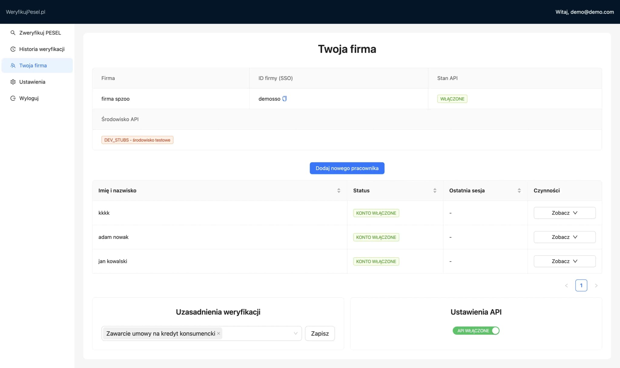The image size is (620, 368).
Task: Go to Ustawienia menu item
Action: pos(32,82)
